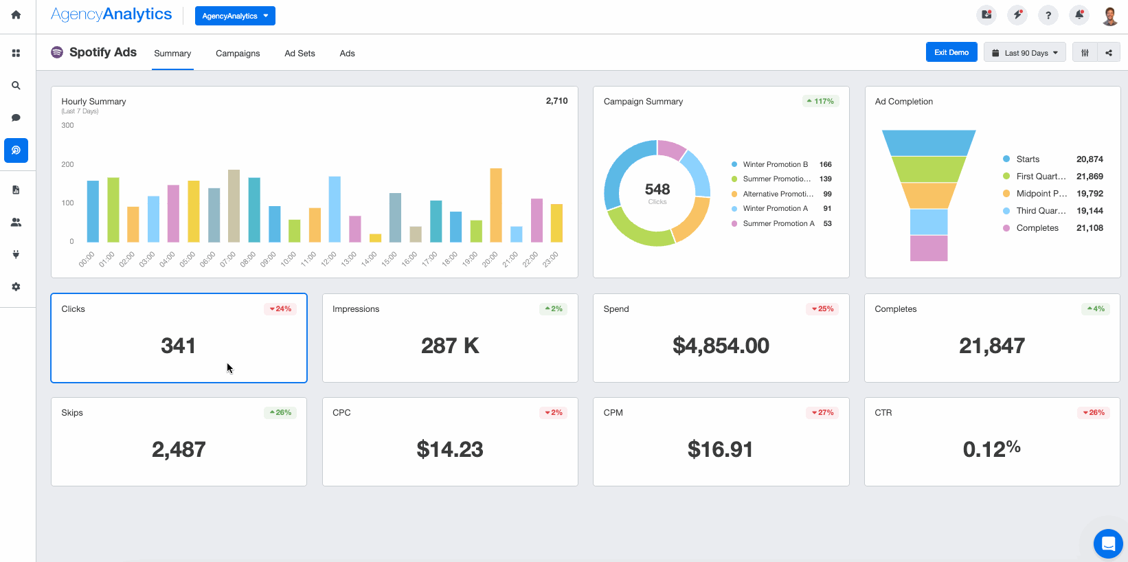Screen dimensions: 1128x562
Task: Select the Spend metric card
Action: coord(721,338)
